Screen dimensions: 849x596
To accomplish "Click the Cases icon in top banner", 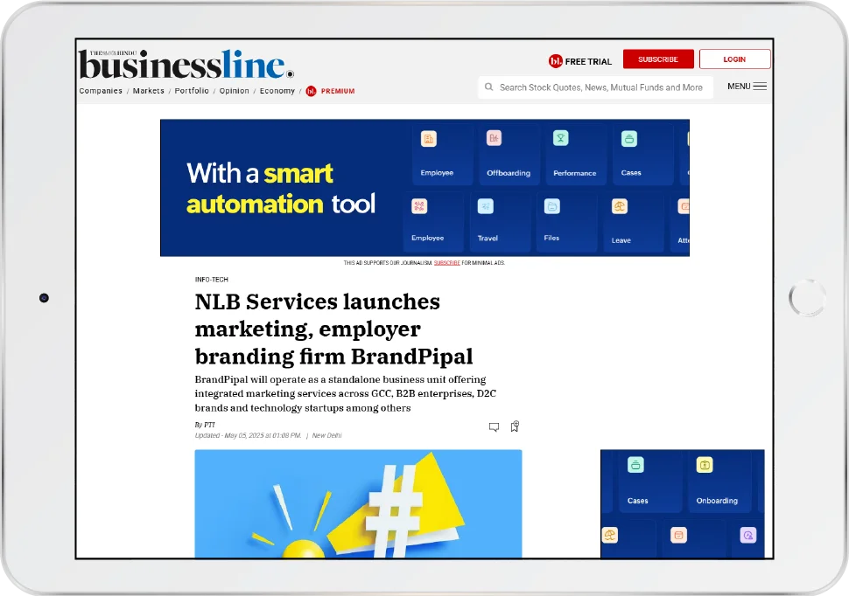I will coord(628,138).
